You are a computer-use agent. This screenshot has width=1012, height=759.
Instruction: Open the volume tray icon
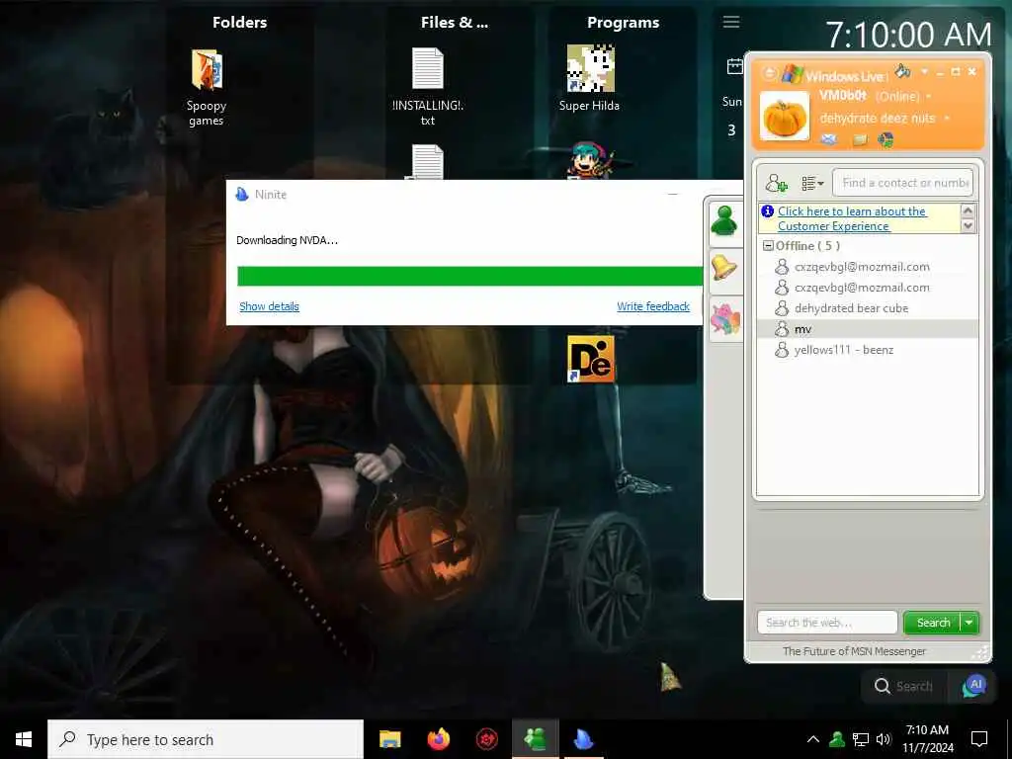coord(884,739)
